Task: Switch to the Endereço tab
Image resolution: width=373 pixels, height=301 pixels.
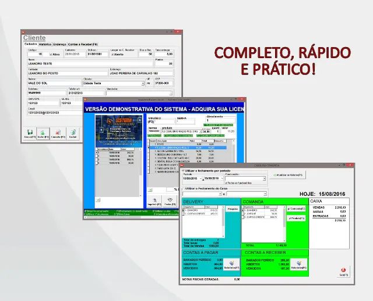Action: click(59, 44)
